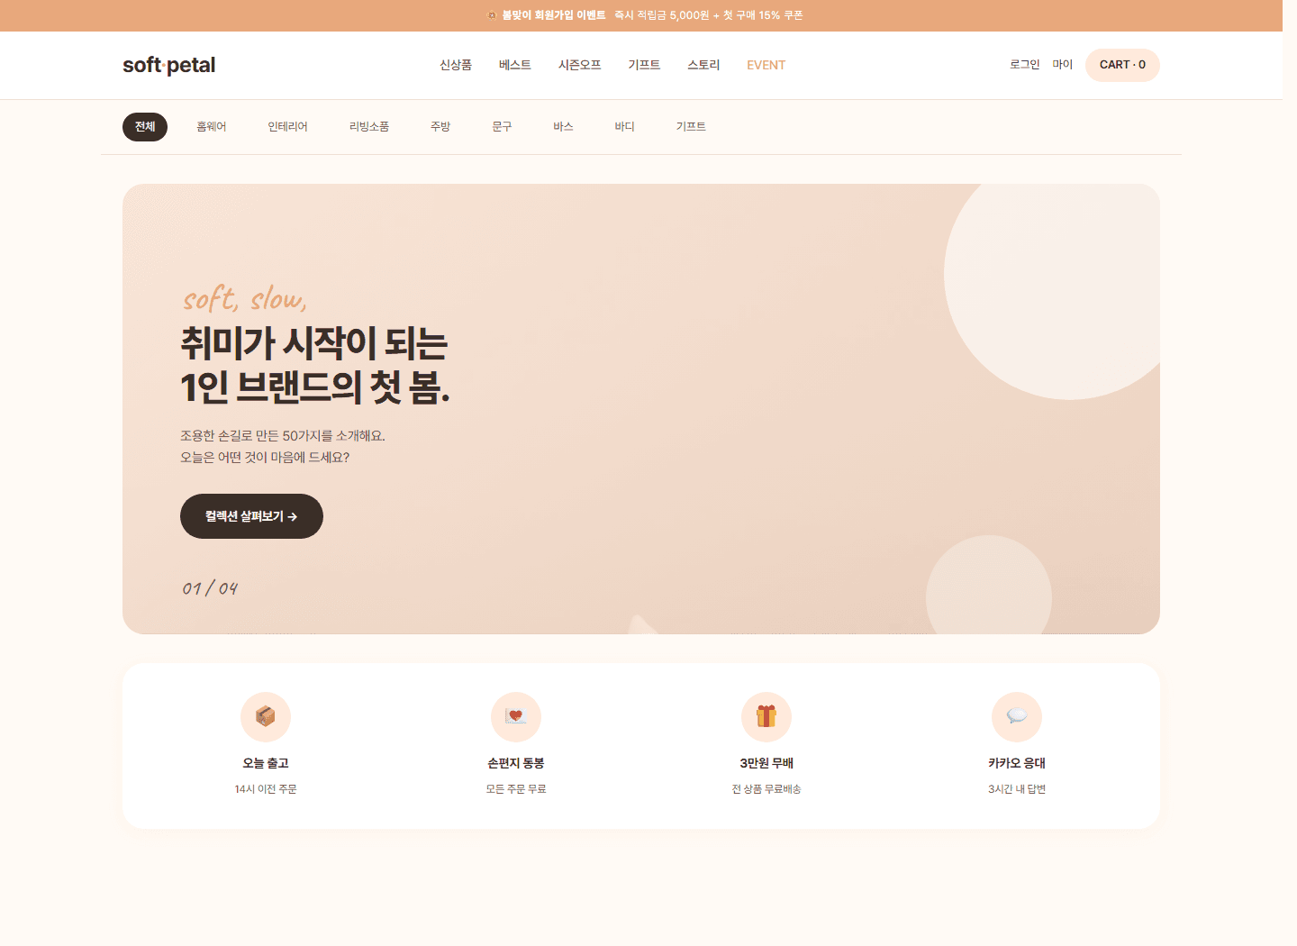Click the 01/04 carousel indicator

point(210,587)
